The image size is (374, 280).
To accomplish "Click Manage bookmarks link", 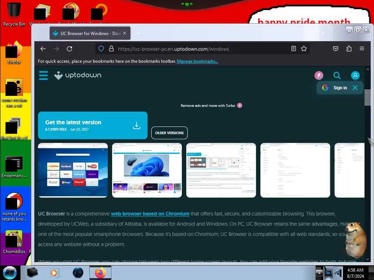I will [x=198, y=61].
